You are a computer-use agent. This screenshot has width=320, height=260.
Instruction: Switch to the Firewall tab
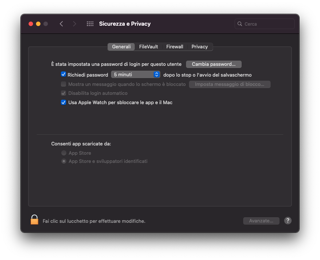click(174, 46)
